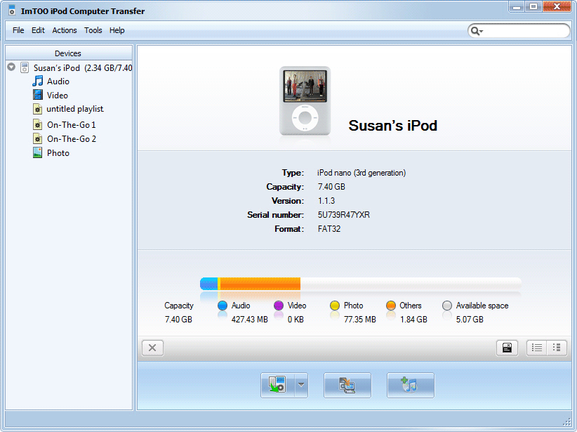Screen dimensions: 577x432
Task: Click the version 1.1.3 value
Action: pyautogui.click(x=326, y=201)
